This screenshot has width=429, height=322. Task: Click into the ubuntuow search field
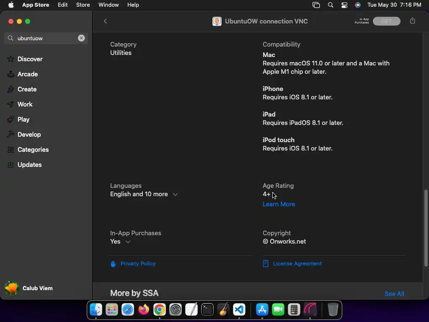coord(46,38)
